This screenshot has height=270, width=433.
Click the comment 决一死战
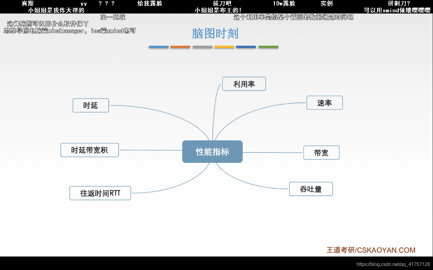tap(113, 17)
